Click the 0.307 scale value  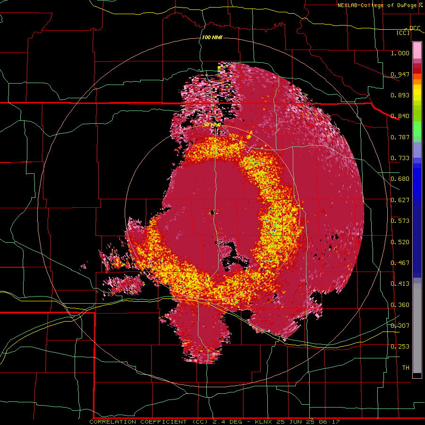point(400,325)
